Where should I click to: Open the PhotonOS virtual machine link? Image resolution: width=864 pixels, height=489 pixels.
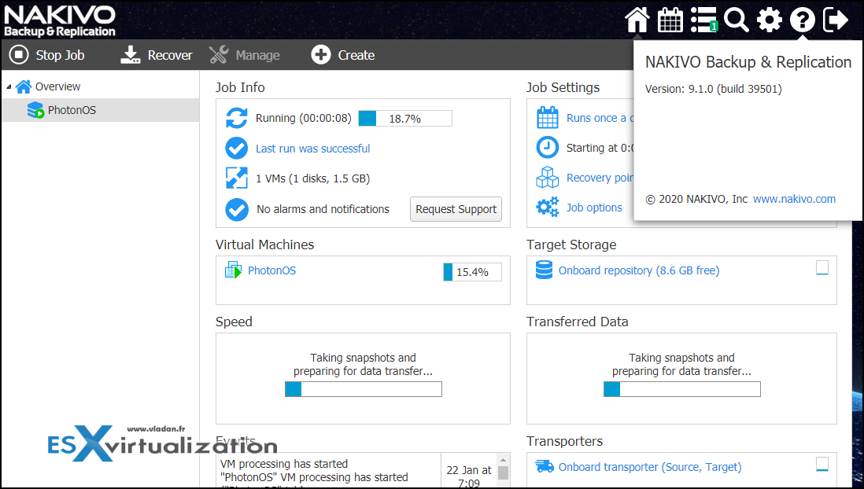point(271,270)
